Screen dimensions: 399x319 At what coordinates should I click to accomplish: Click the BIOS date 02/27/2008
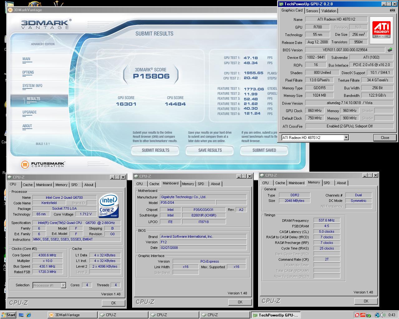[203, 248]
